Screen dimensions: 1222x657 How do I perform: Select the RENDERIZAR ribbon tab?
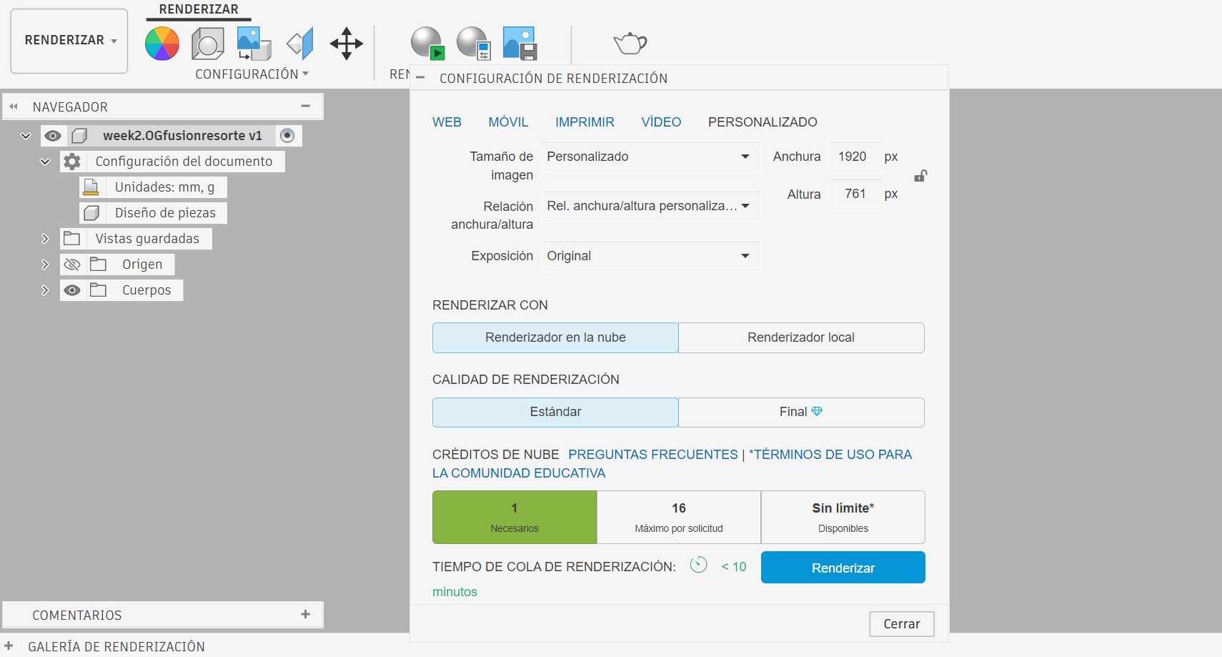[199, 9]
